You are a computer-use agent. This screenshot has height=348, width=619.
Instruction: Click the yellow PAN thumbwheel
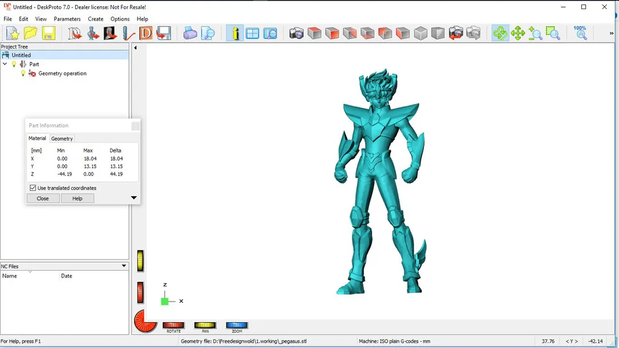[x=205, y=325]
